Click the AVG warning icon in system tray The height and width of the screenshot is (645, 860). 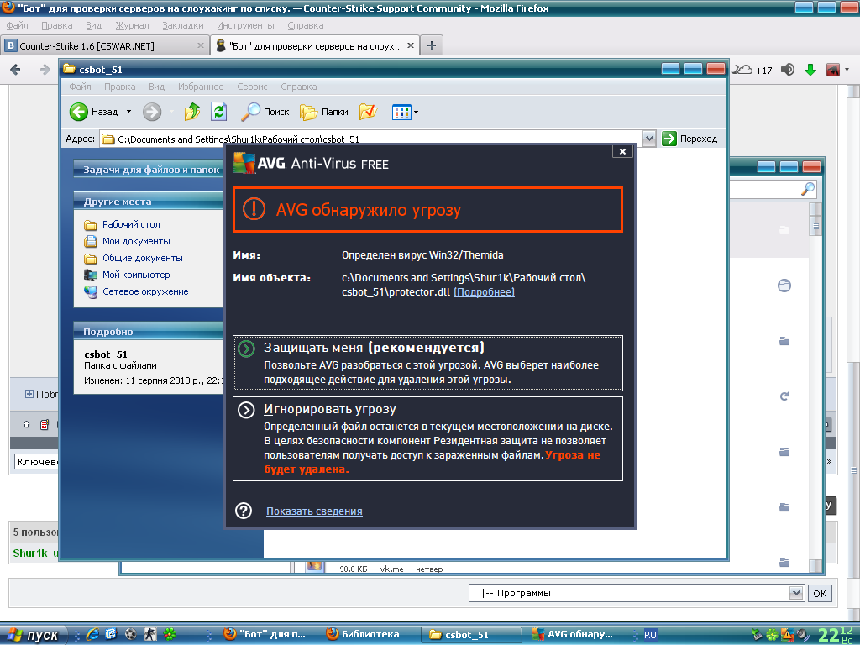(x=787, y=635)
